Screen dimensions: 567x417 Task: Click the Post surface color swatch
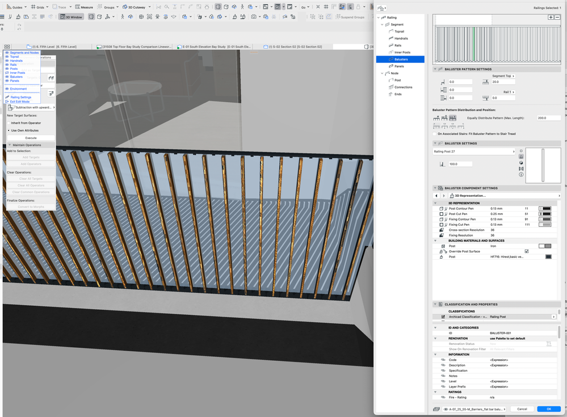pyautogui.click(x=548, y=256)
